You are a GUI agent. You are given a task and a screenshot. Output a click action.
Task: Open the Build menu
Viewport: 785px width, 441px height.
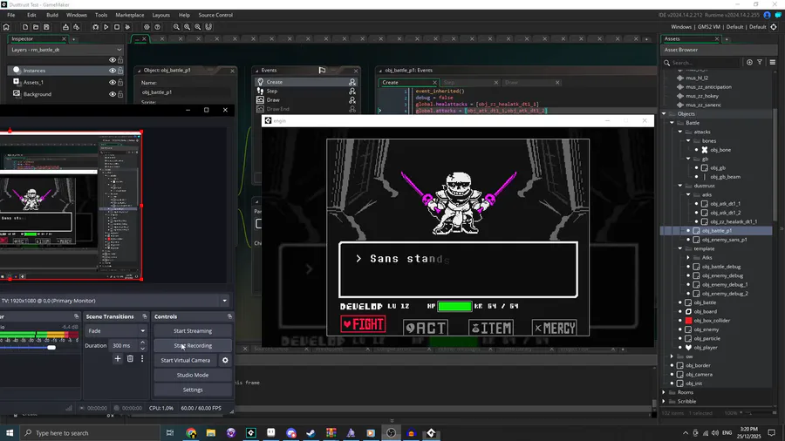point(52,15)
